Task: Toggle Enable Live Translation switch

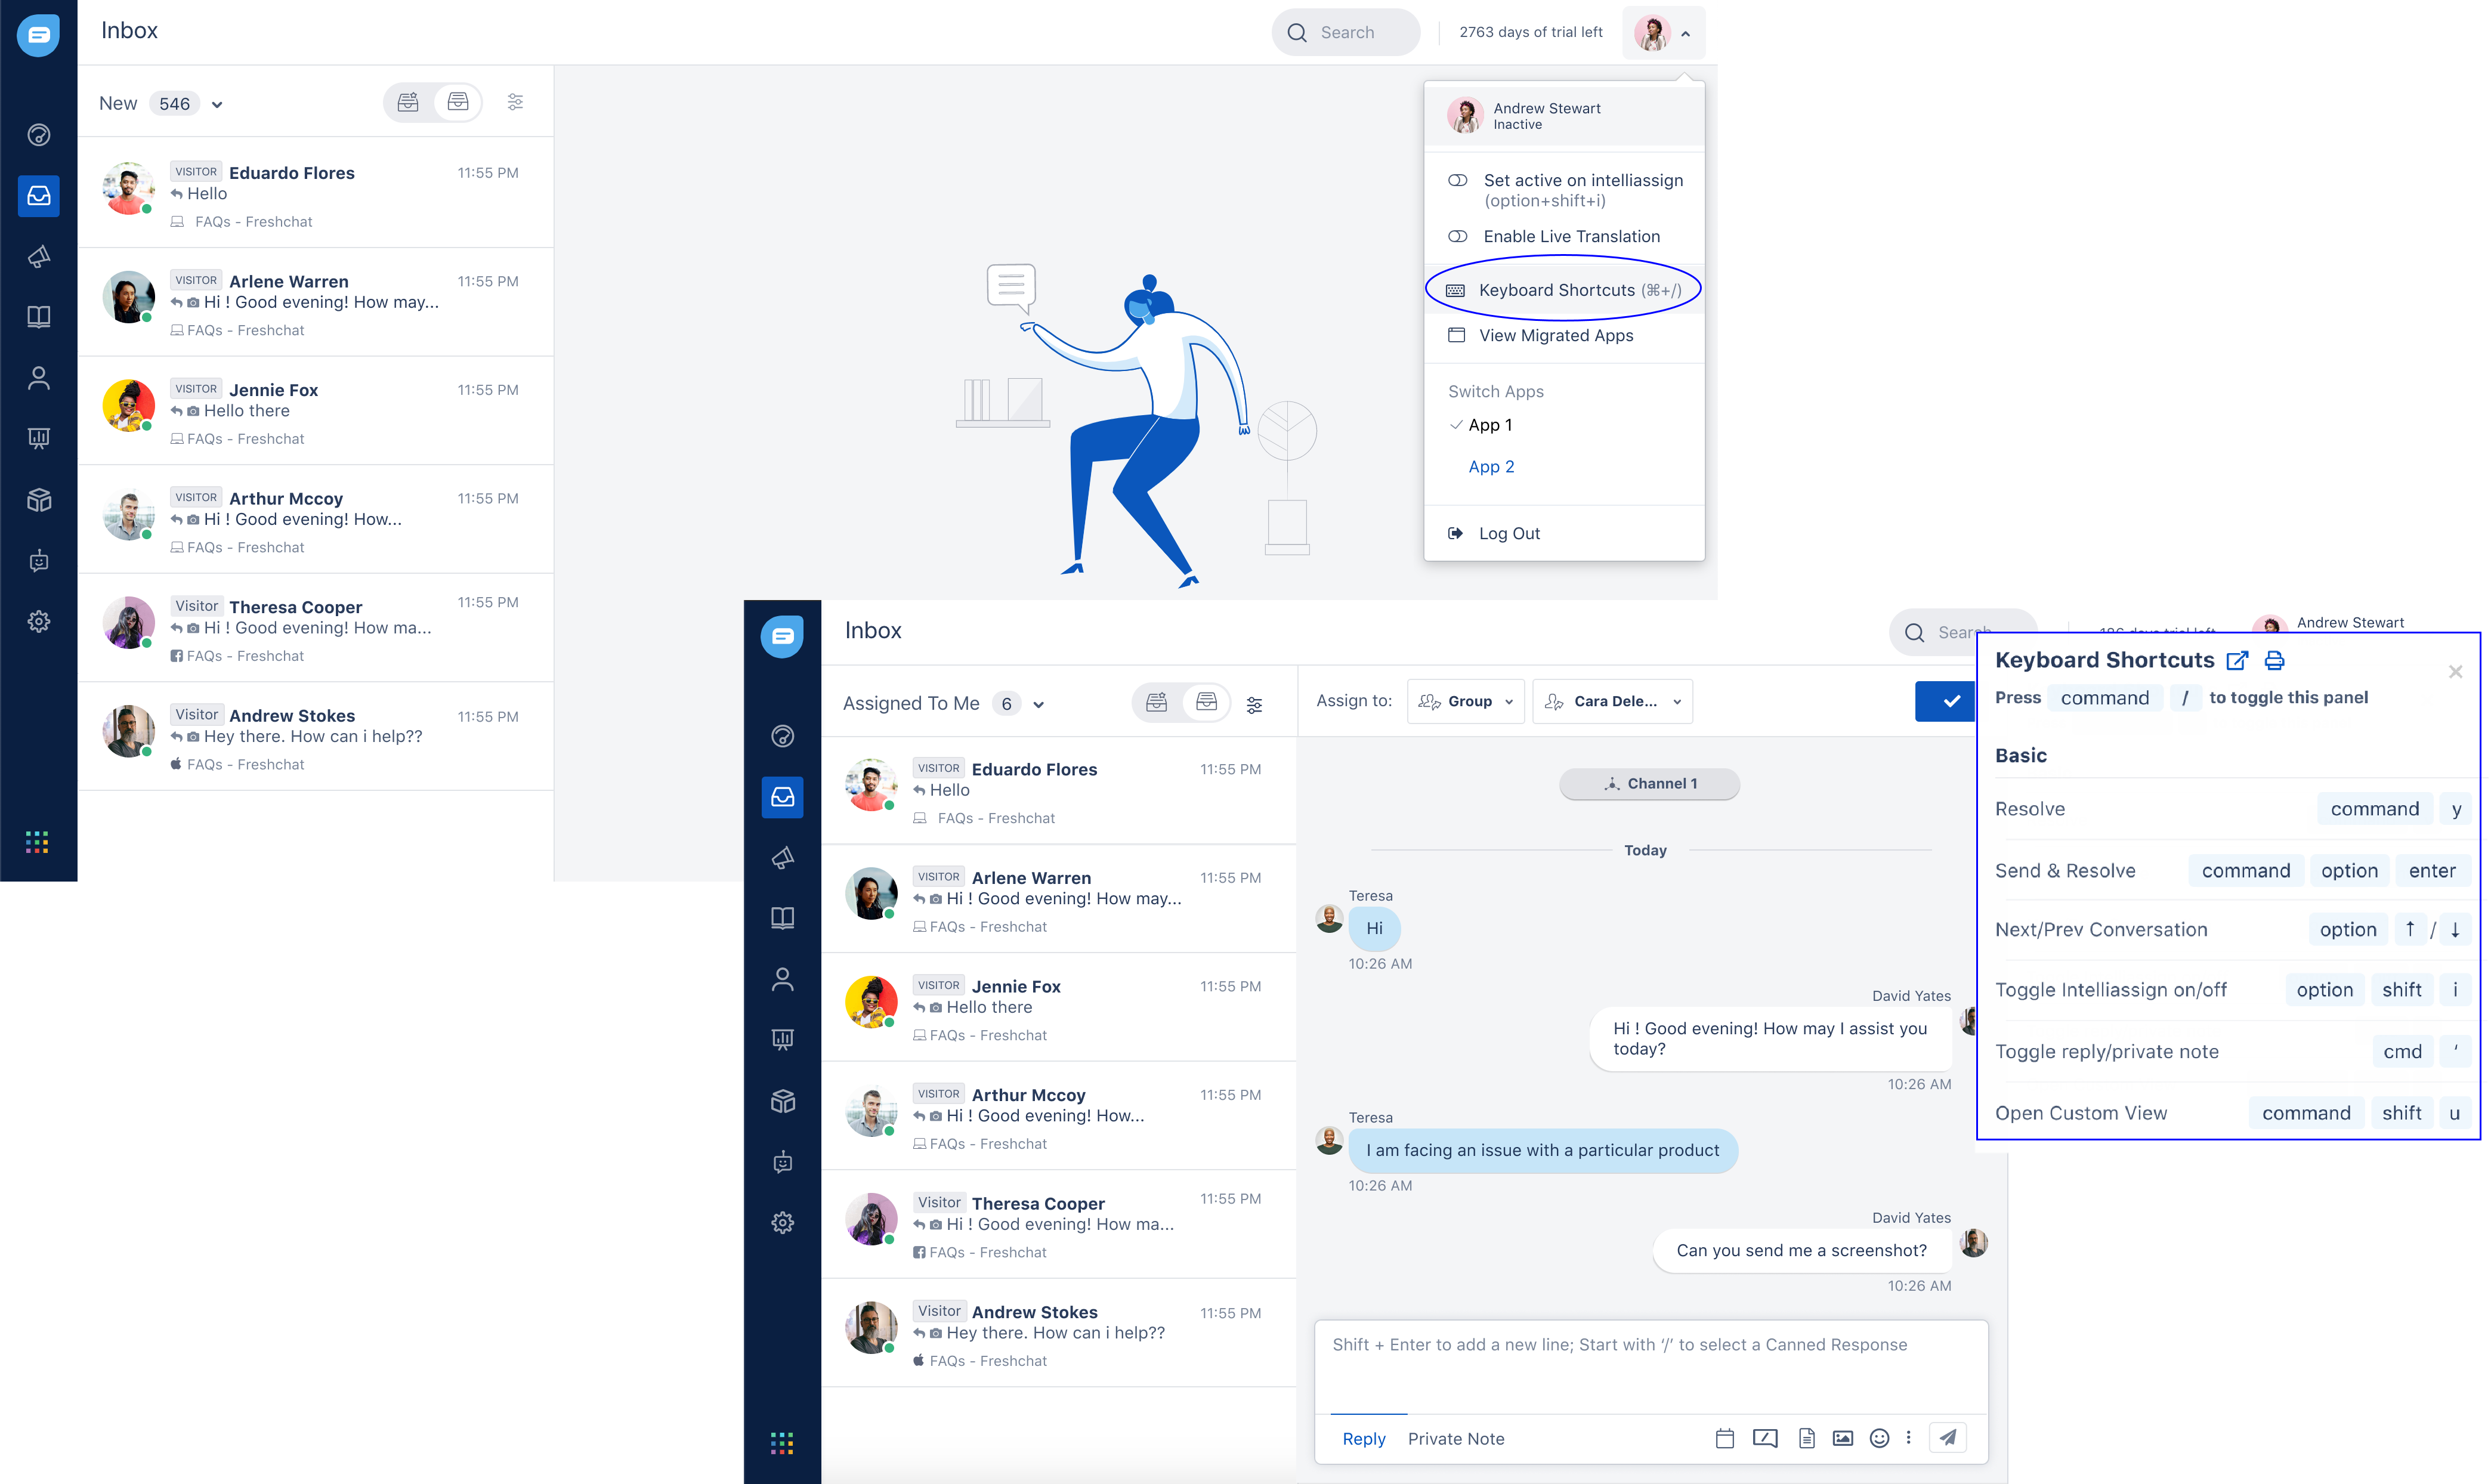Action: pos(1458,236)
